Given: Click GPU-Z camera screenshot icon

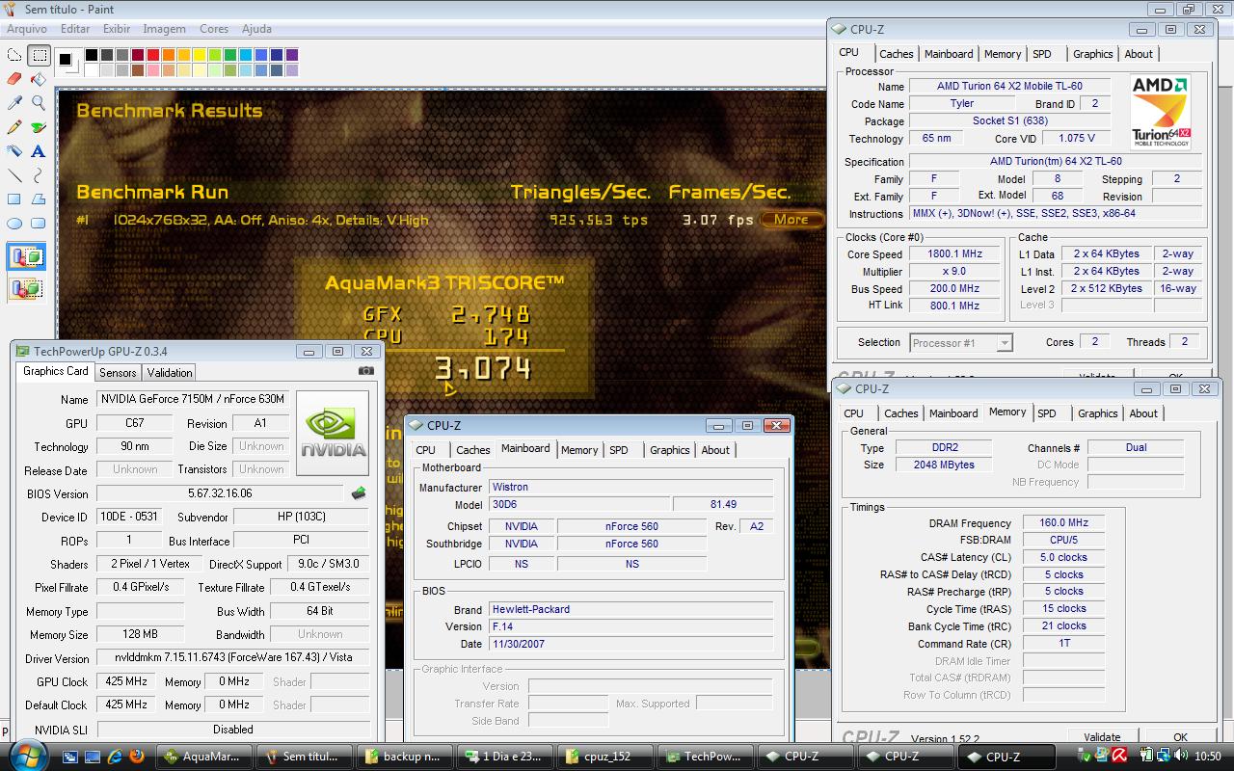Looking at the screenshot, I should click(366, 371).
